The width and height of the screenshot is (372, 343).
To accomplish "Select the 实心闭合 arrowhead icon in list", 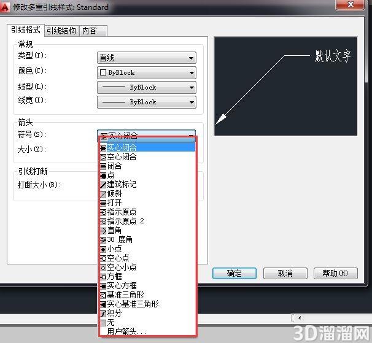I will (103, 148).
